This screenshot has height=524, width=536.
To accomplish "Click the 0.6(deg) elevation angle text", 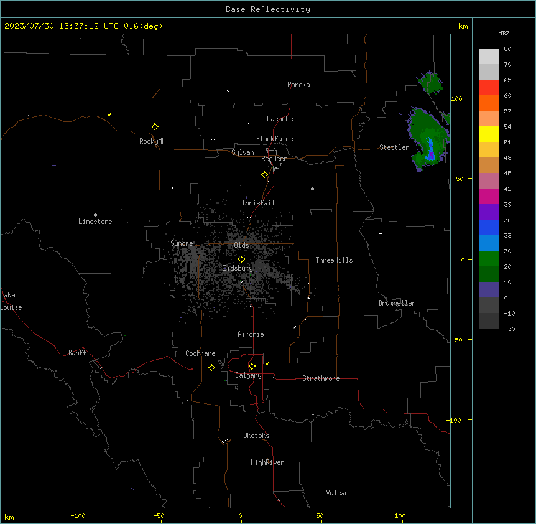I will [143, 26].
